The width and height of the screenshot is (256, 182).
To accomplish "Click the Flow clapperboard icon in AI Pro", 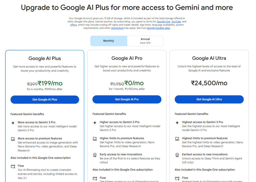I will pyautogui.click(x=95, y=178).
